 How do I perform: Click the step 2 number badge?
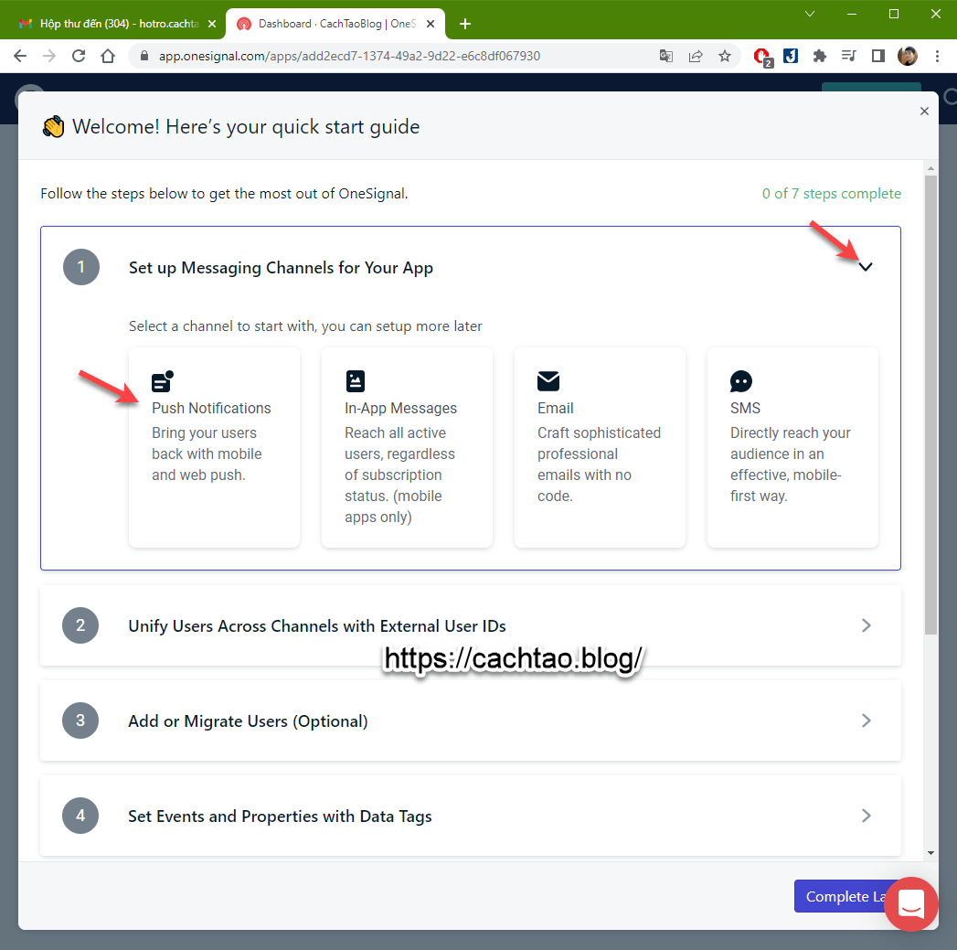click(80, 625)
